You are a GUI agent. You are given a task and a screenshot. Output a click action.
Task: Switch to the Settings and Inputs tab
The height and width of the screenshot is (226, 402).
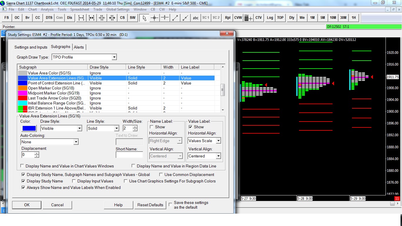(31, 47)
